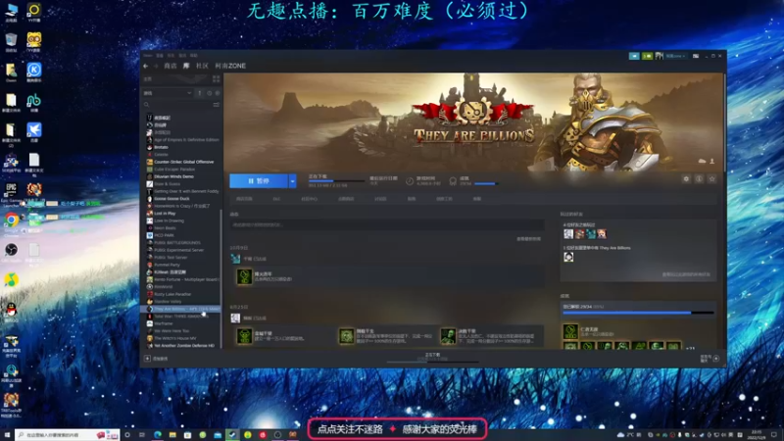784x441 pixels.
Task: Open friends and chat button bottom-right
Action: 710,359
